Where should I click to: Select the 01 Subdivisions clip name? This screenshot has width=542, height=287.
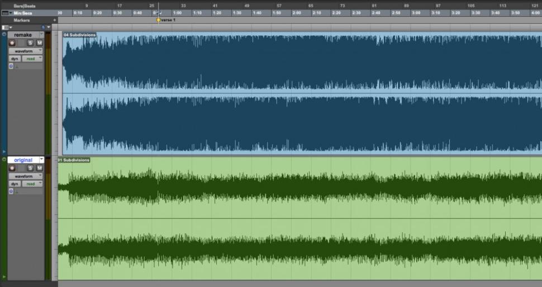point(74,160)
